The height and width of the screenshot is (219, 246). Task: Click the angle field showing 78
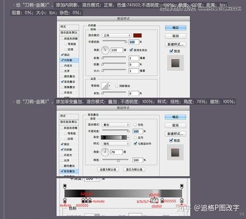(x=117, y=152)
